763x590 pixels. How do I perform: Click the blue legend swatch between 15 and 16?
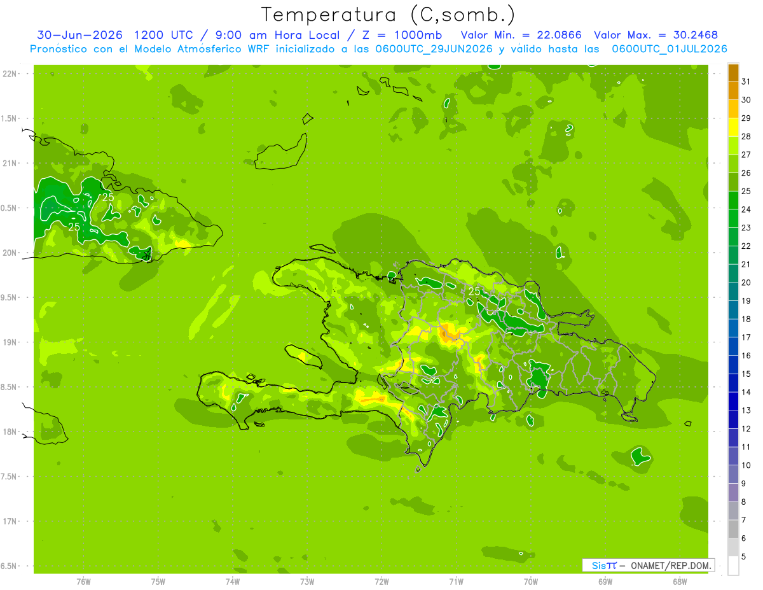(733, 365)
